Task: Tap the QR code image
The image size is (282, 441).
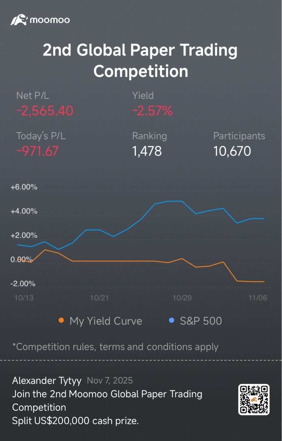Action: [254, 400]
